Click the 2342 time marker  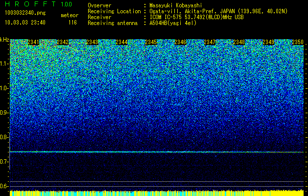pos(63,42)
